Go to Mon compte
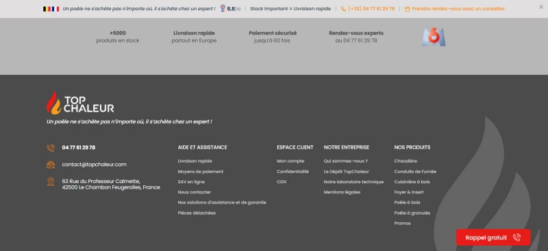The height and width of the screenshot is (251, 548). 290,161
